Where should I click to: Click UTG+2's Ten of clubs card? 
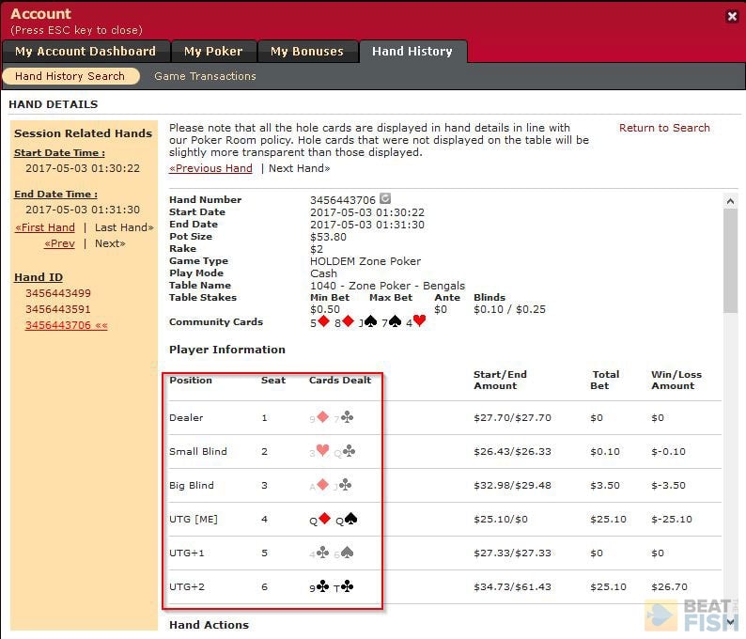[344, 586]
